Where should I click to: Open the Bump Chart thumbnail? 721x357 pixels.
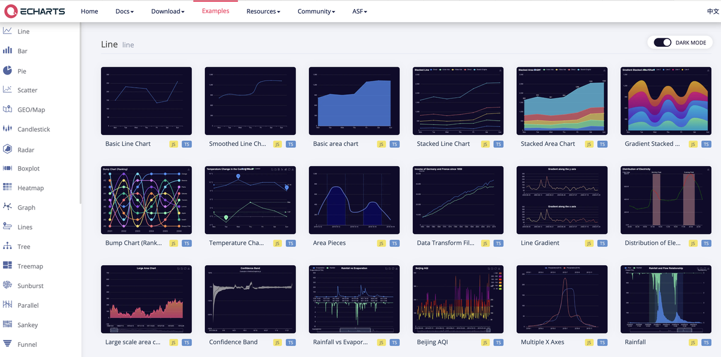(146, 200)
